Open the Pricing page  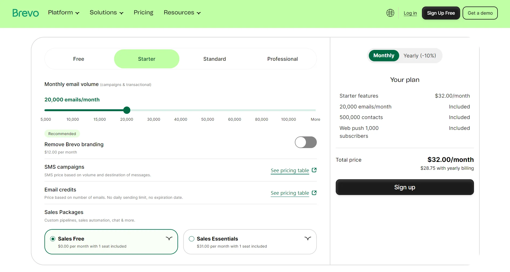pos(143,12)
